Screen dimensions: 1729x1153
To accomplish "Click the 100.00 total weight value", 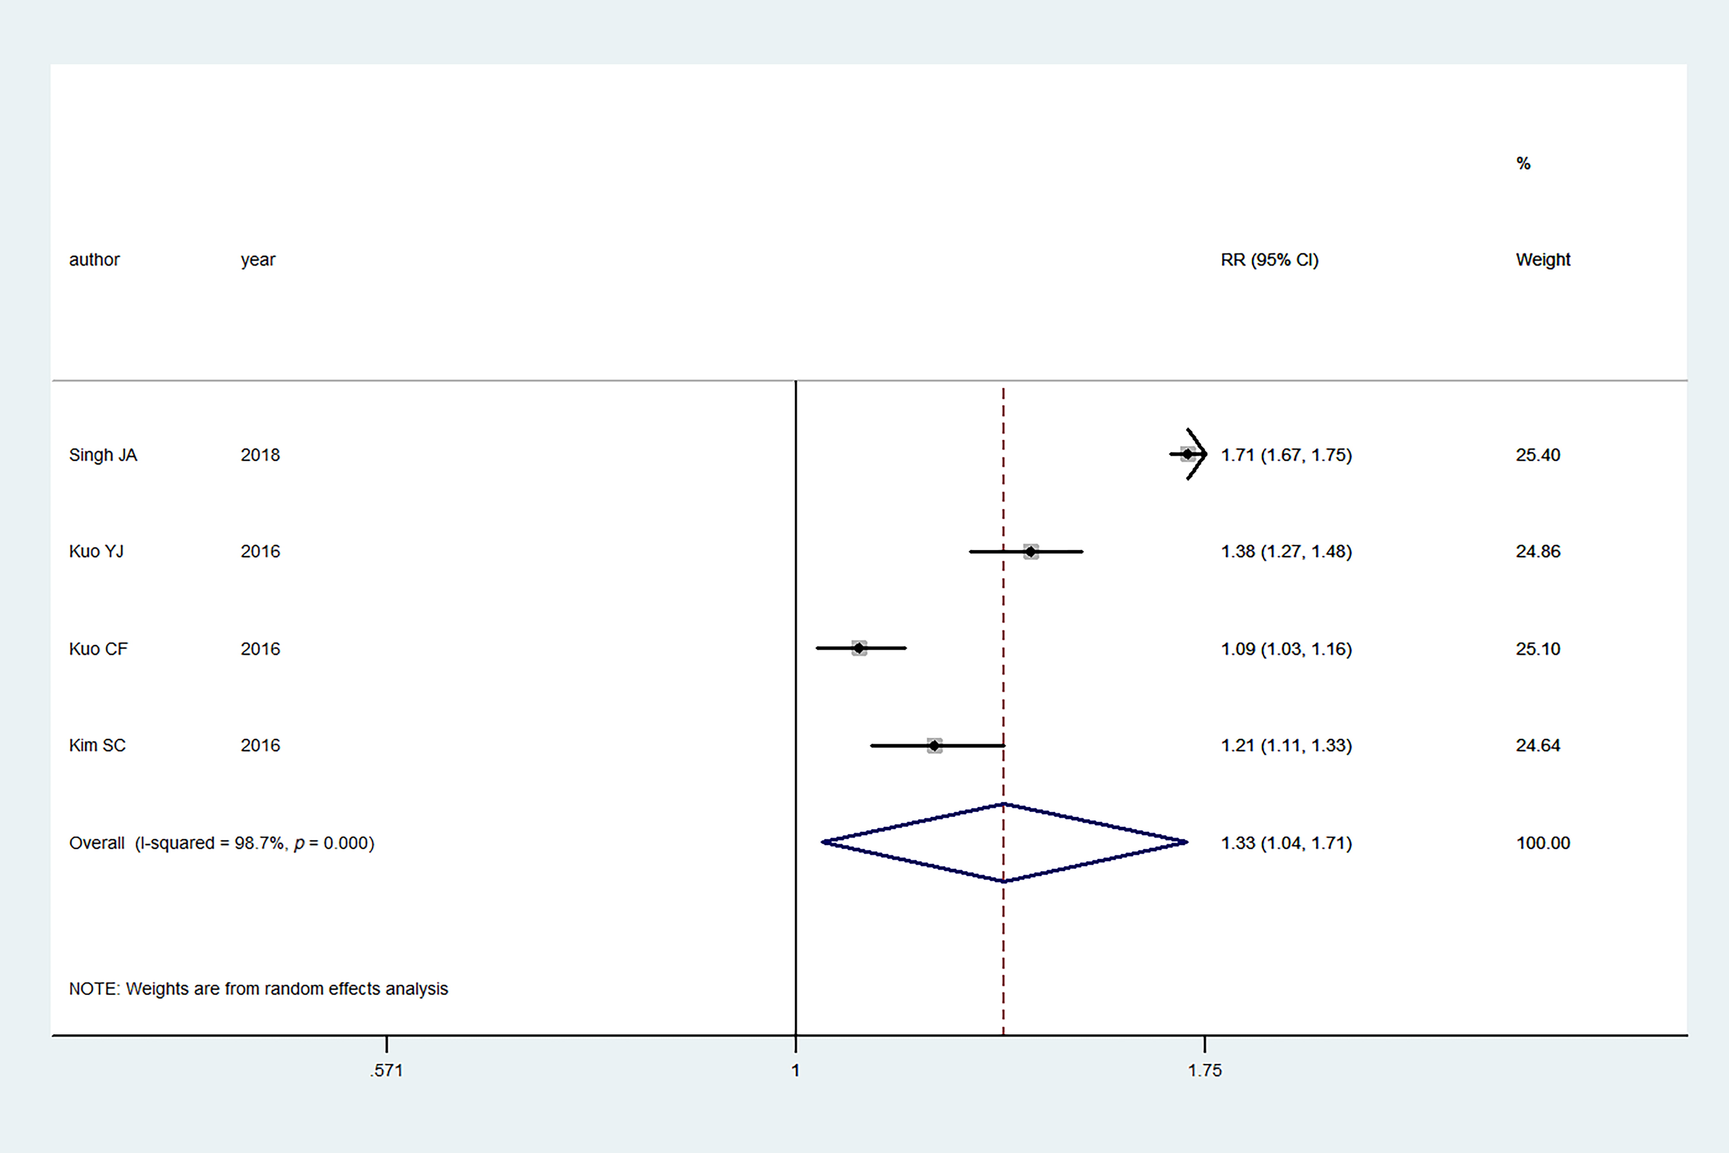I will 1542,843.
